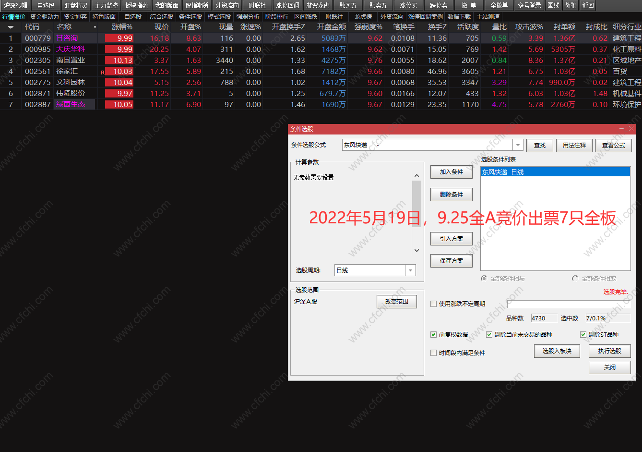Open 涨停回调 toolbar button
The width and height of the screenshot is (642, 452).
287,5
